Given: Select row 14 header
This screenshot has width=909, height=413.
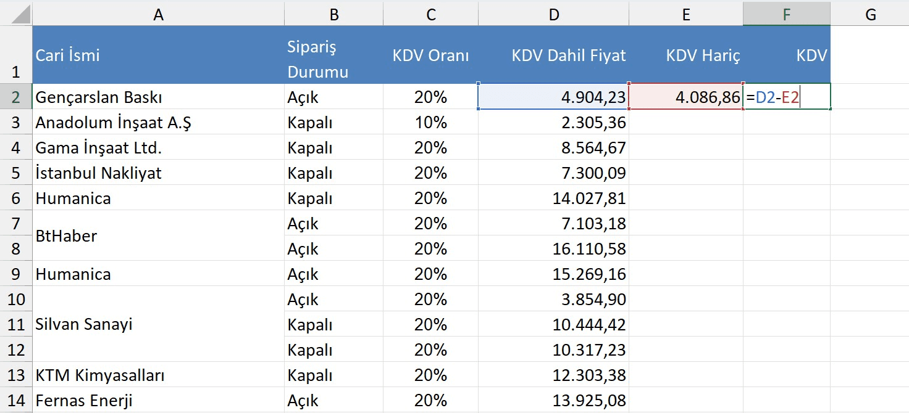Looking at the screenshot, I should (16, 400).
